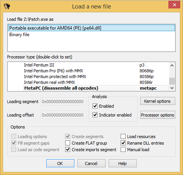
Task: Toggle the Loading options checkbox
Action: [13, 137]
